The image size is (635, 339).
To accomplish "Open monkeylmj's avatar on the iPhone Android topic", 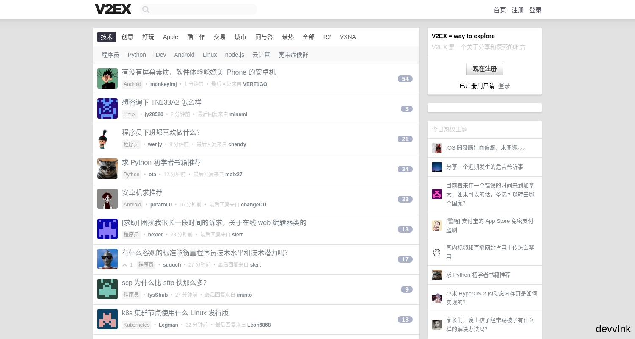I will (x=108, y=78).
